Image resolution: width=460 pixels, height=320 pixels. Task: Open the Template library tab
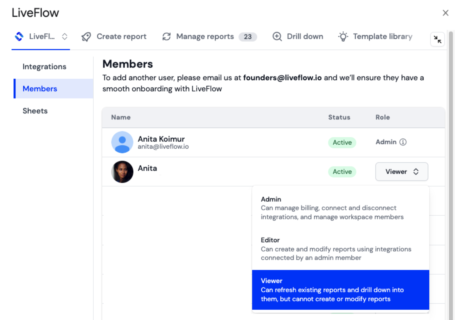click(375, 37)
